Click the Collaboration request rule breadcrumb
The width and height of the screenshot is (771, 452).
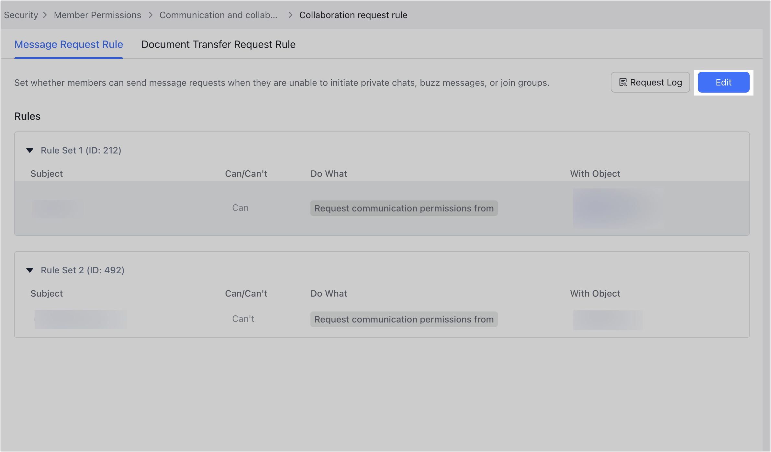353,15
